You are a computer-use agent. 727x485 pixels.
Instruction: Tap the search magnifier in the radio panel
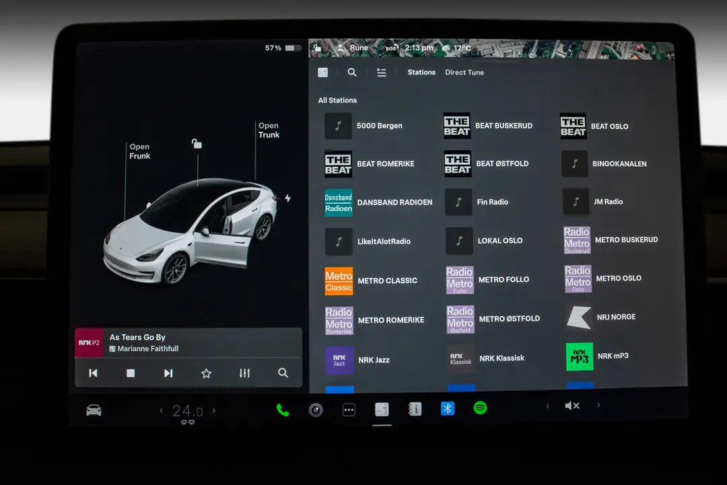point(352,72)
